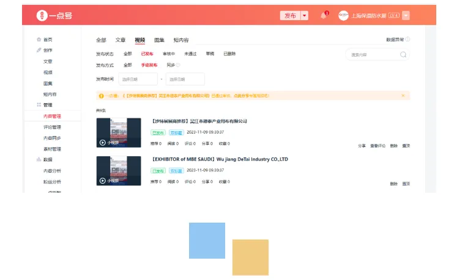
Task: Select the 审核中 publish status filter
Action: 169,54
